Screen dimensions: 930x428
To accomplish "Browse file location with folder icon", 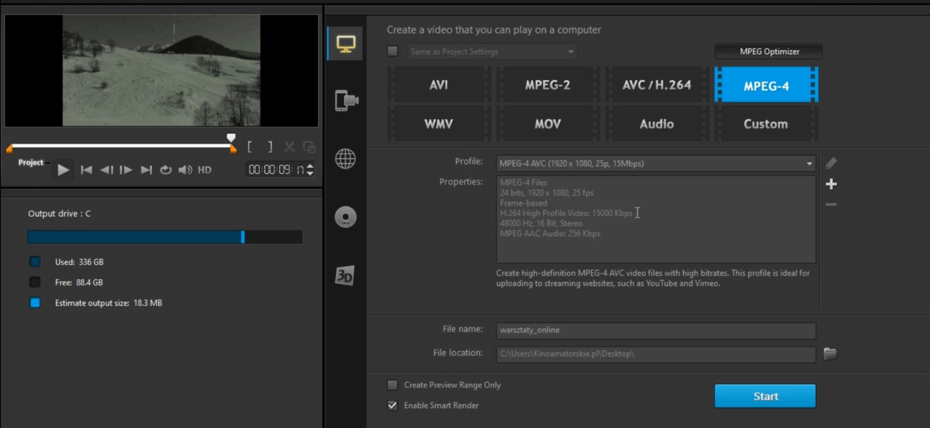I will 830,353.
